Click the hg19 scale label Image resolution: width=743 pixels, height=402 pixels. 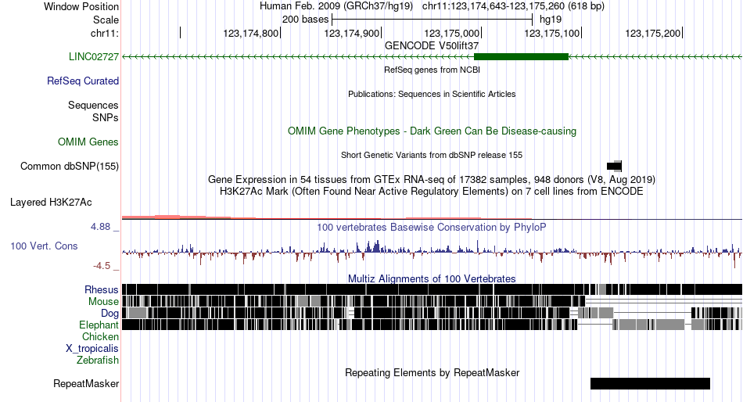coord(551,20)
